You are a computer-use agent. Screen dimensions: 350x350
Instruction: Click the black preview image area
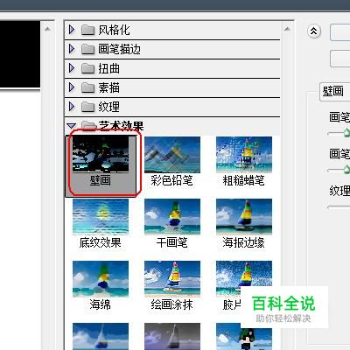[20, 54]
